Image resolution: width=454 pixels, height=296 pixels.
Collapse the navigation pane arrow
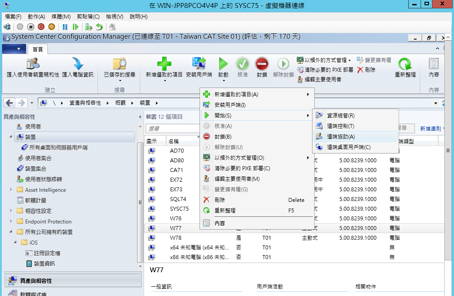click(x=140, y=117)
